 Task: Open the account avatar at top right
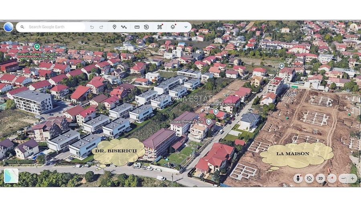coord(353,27)
